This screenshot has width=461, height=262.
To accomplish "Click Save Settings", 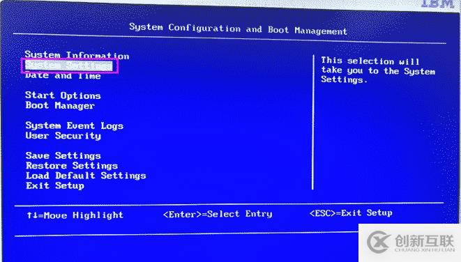I will (x=63, y=155).
